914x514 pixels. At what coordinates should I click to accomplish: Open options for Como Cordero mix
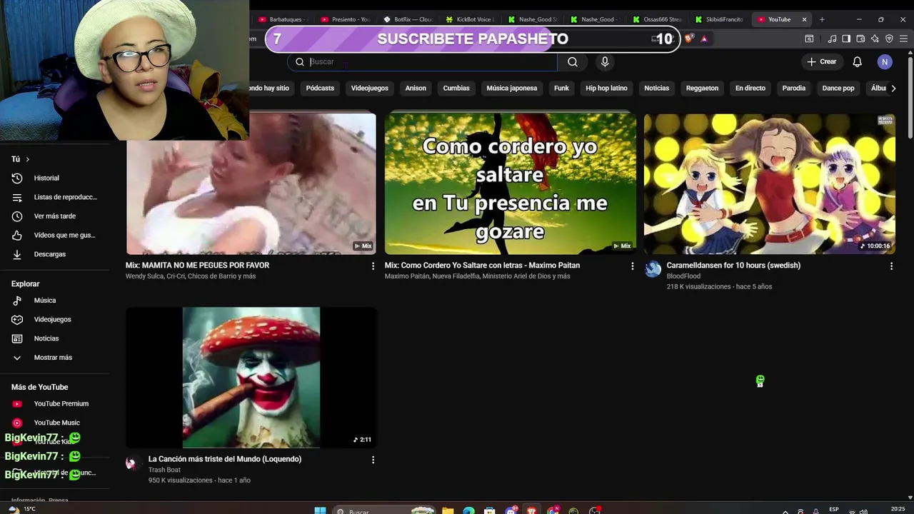[632, 266]
